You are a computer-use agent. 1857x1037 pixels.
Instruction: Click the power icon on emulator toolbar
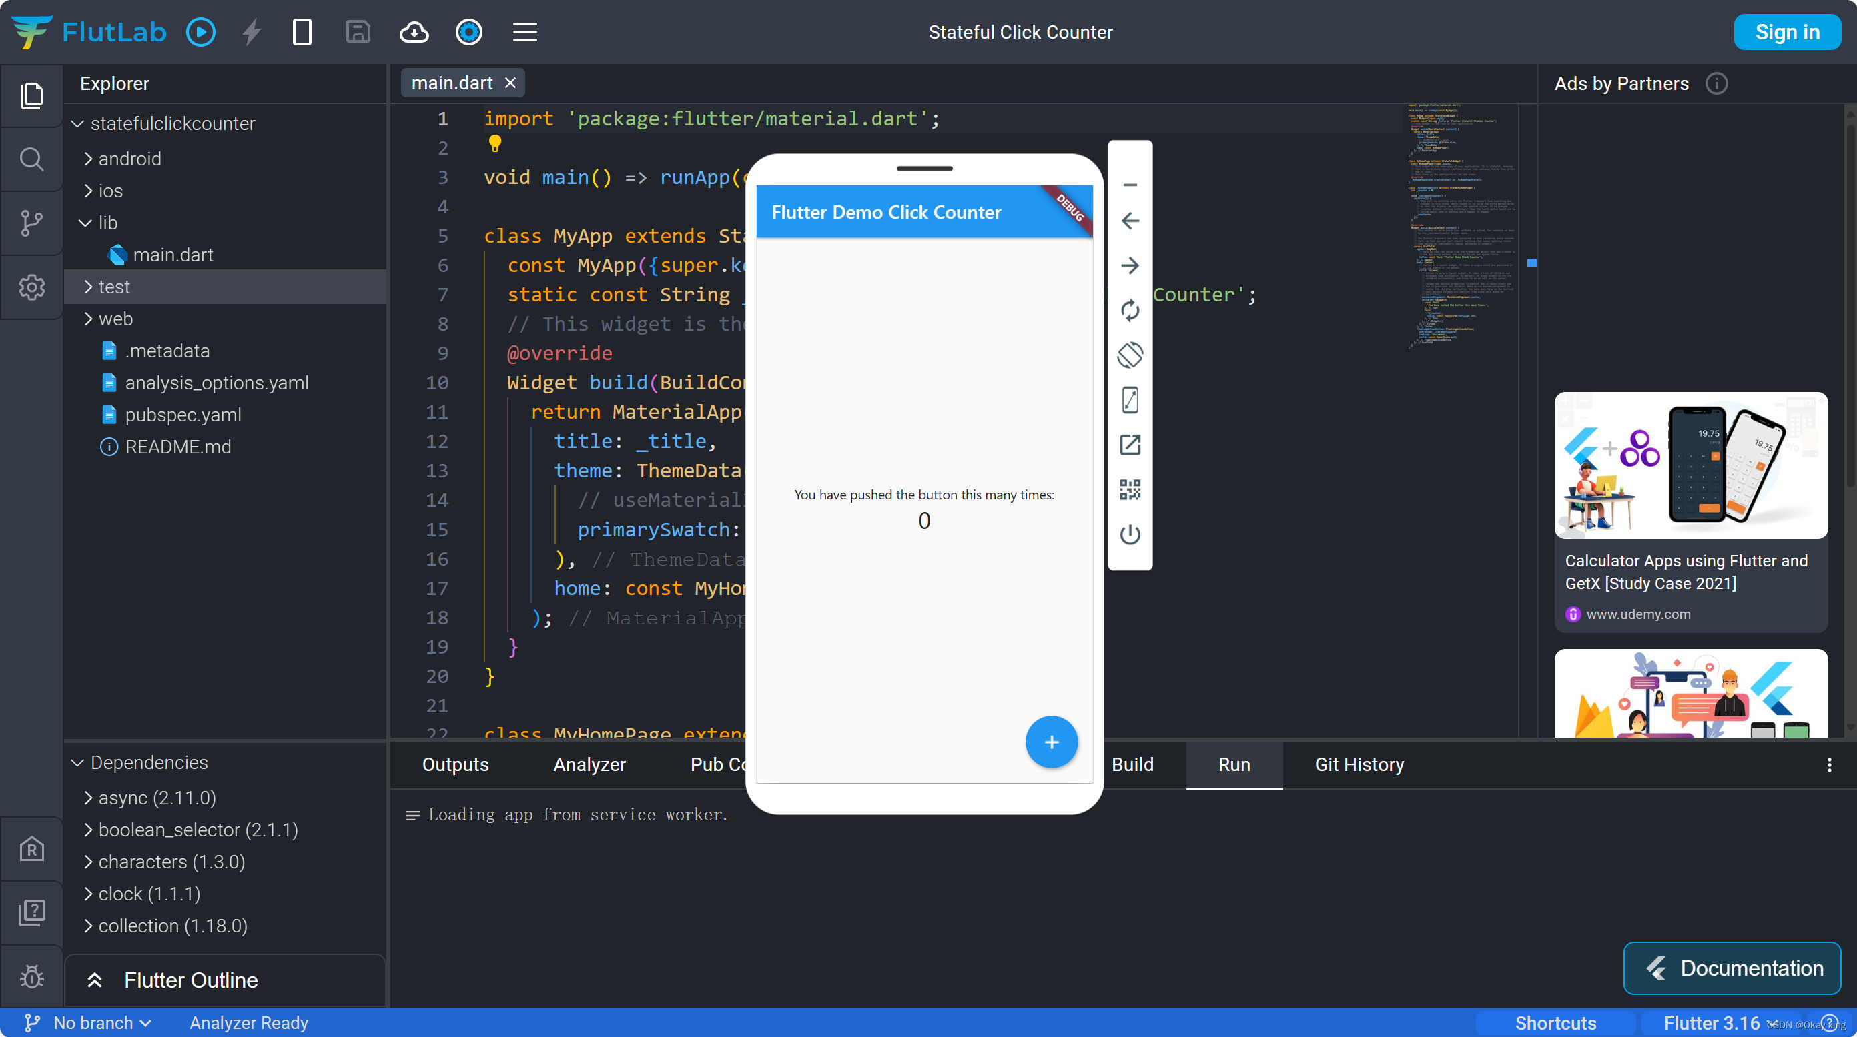pos(1130,535)
